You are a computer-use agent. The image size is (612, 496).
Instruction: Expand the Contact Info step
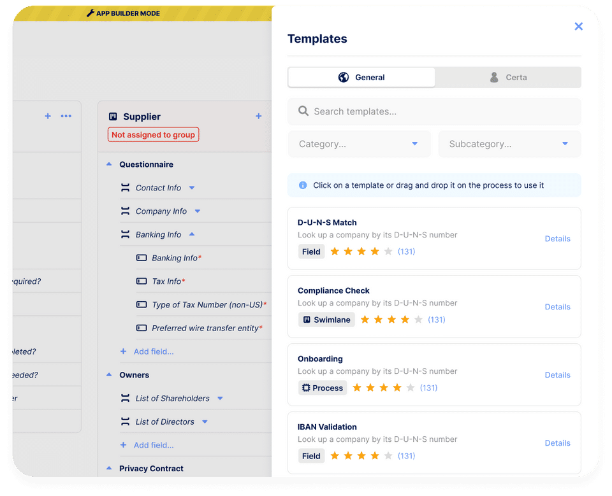(x=192, y=188)
